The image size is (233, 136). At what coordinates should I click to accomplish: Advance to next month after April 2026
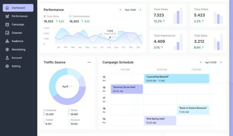tap(221, 62)
